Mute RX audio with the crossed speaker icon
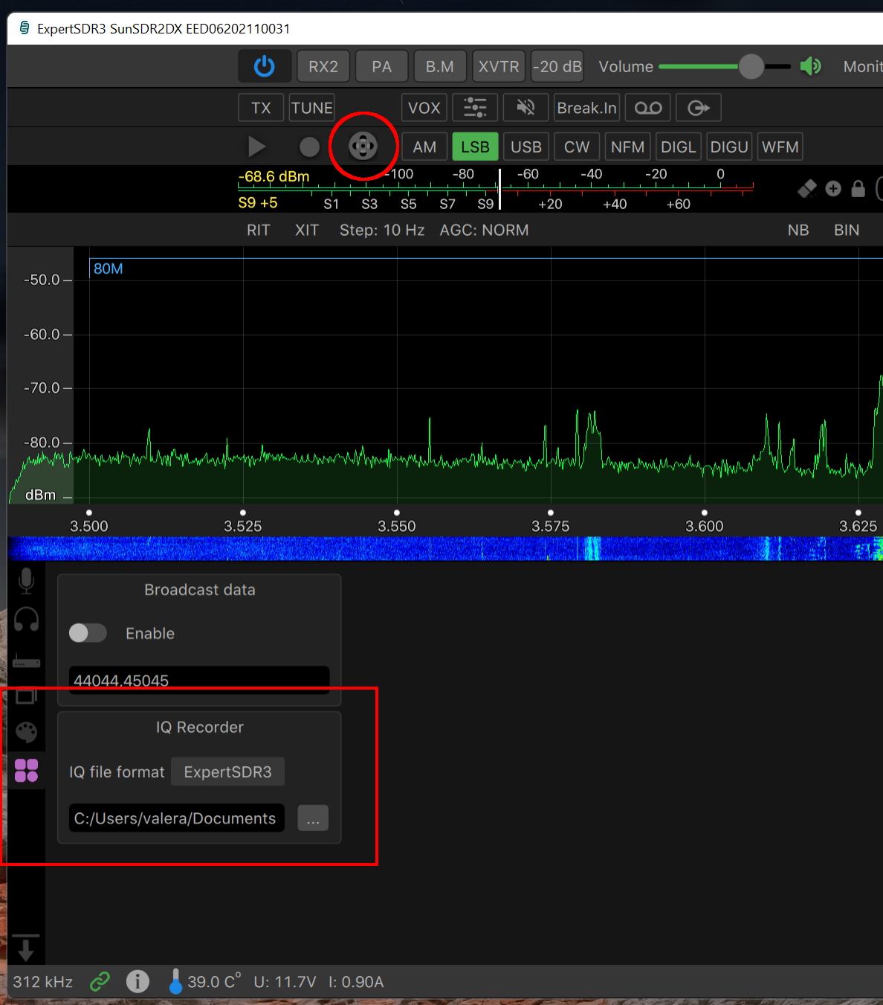The image size is (883, 1005). click(x=525, y=107)
